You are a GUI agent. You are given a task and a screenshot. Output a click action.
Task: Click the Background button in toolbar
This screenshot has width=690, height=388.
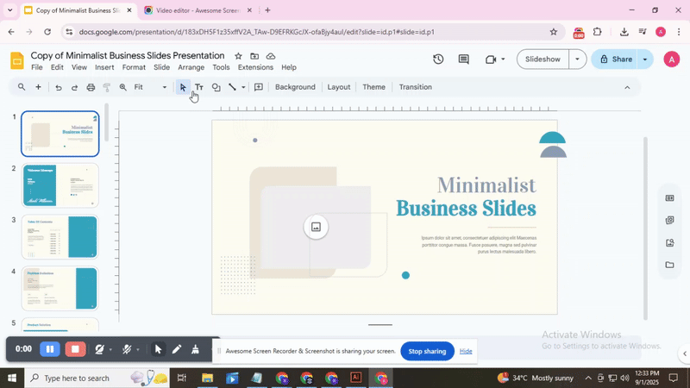[x=295, y=87]
